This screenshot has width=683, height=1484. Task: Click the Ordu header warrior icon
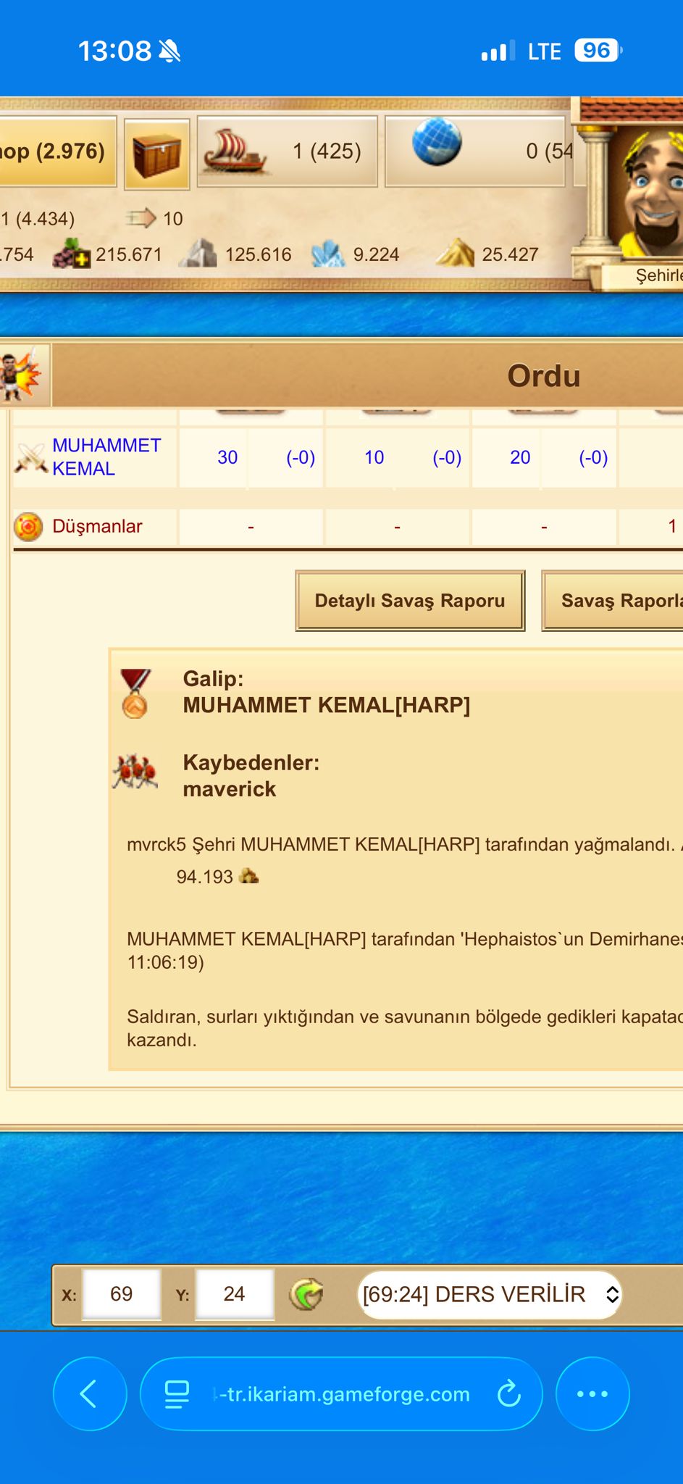coord(20,375)
